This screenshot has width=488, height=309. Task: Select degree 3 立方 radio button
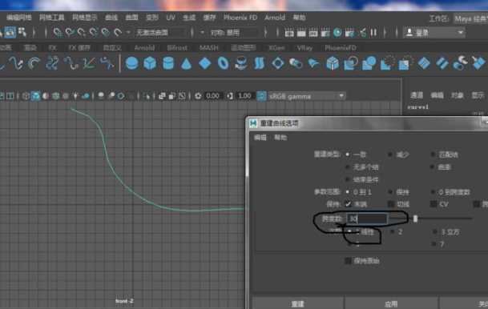(434, 231)
